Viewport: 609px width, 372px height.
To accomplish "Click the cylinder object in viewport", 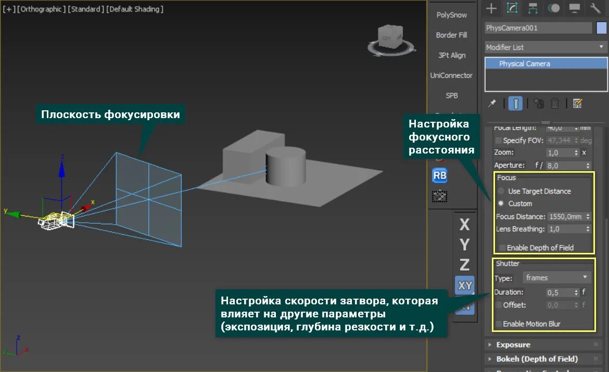I will click(286, 167).
